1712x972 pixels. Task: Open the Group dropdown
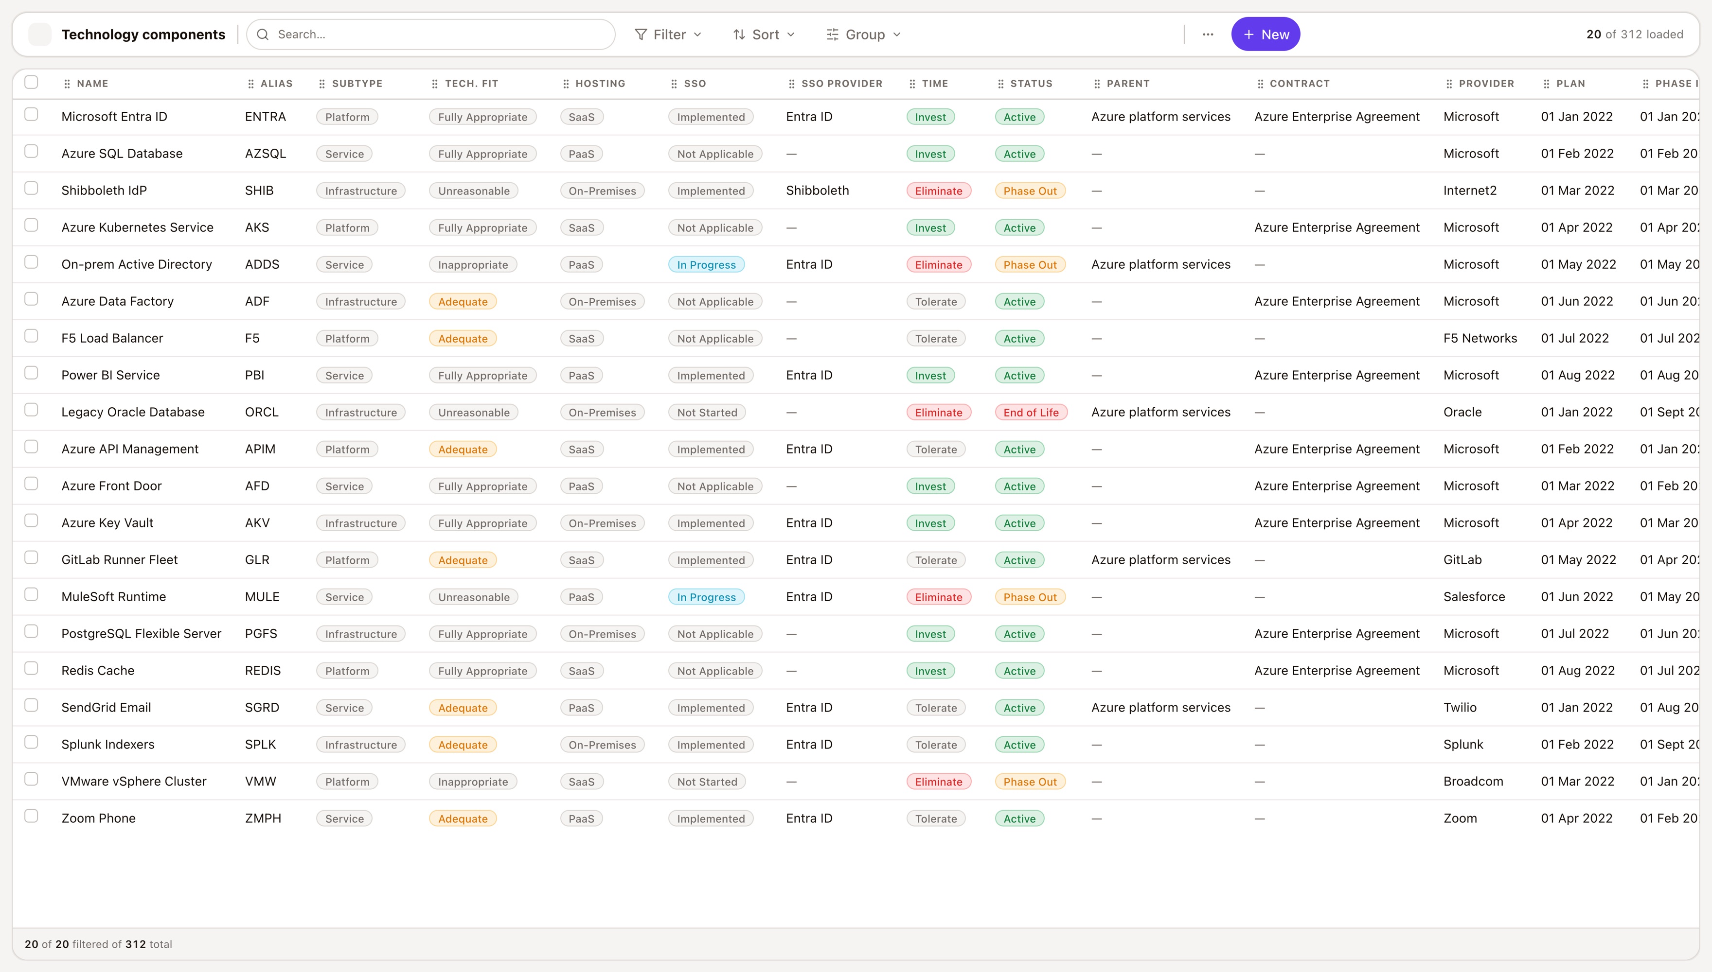point(864,34)
